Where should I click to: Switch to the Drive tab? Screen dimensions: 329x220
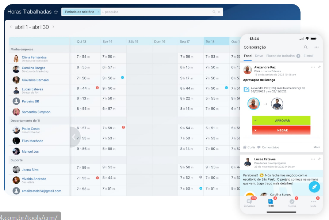tap(259, 56)
